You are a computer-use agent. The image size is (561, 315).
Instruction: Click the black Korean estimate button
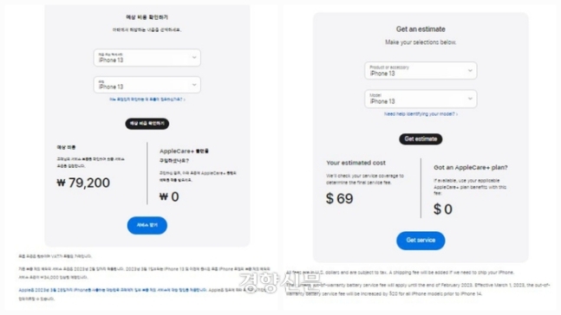[147, 124]
